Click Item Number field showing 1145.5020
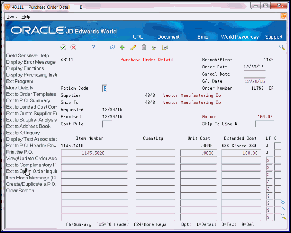The image size is (291, 233). (x=94, y=153)
